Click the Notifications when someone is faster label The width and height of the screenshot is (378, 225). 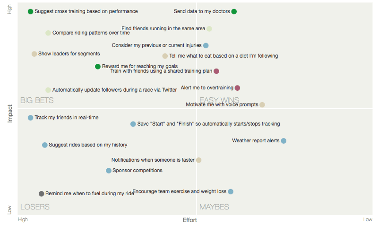tap(153, 160)
